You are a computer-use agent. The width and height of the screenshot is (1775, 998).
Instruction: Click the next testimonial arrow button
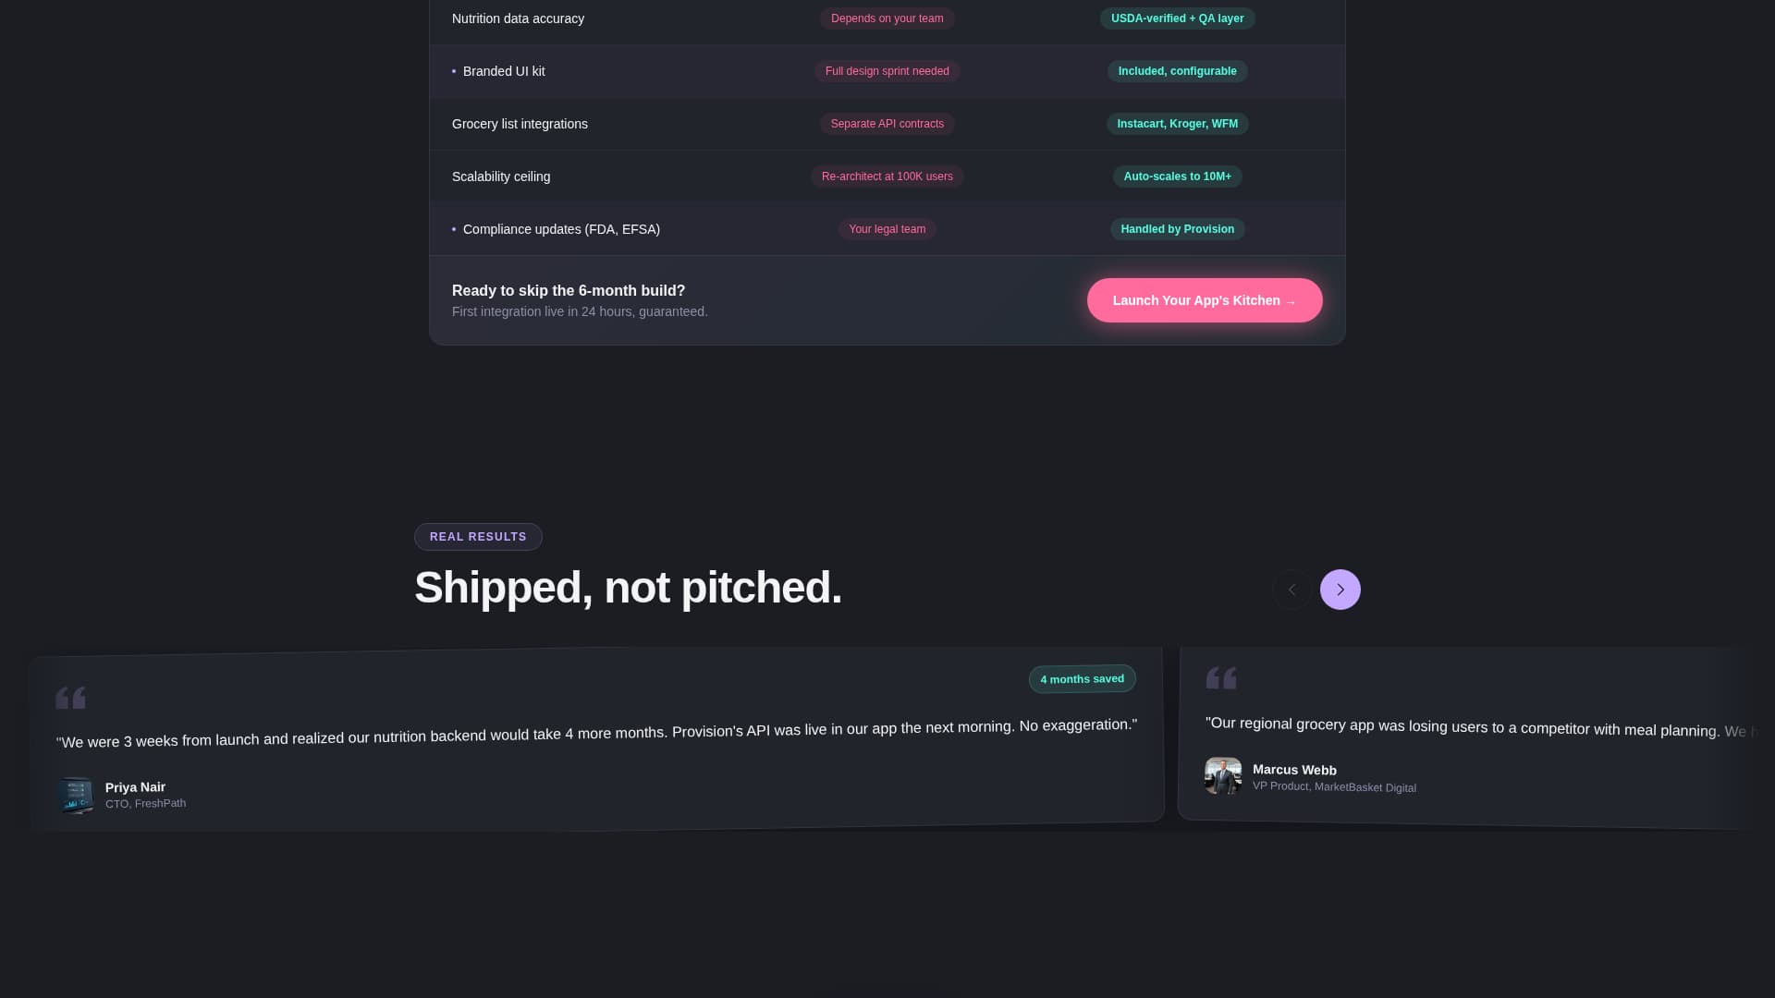click(1340, 590)
